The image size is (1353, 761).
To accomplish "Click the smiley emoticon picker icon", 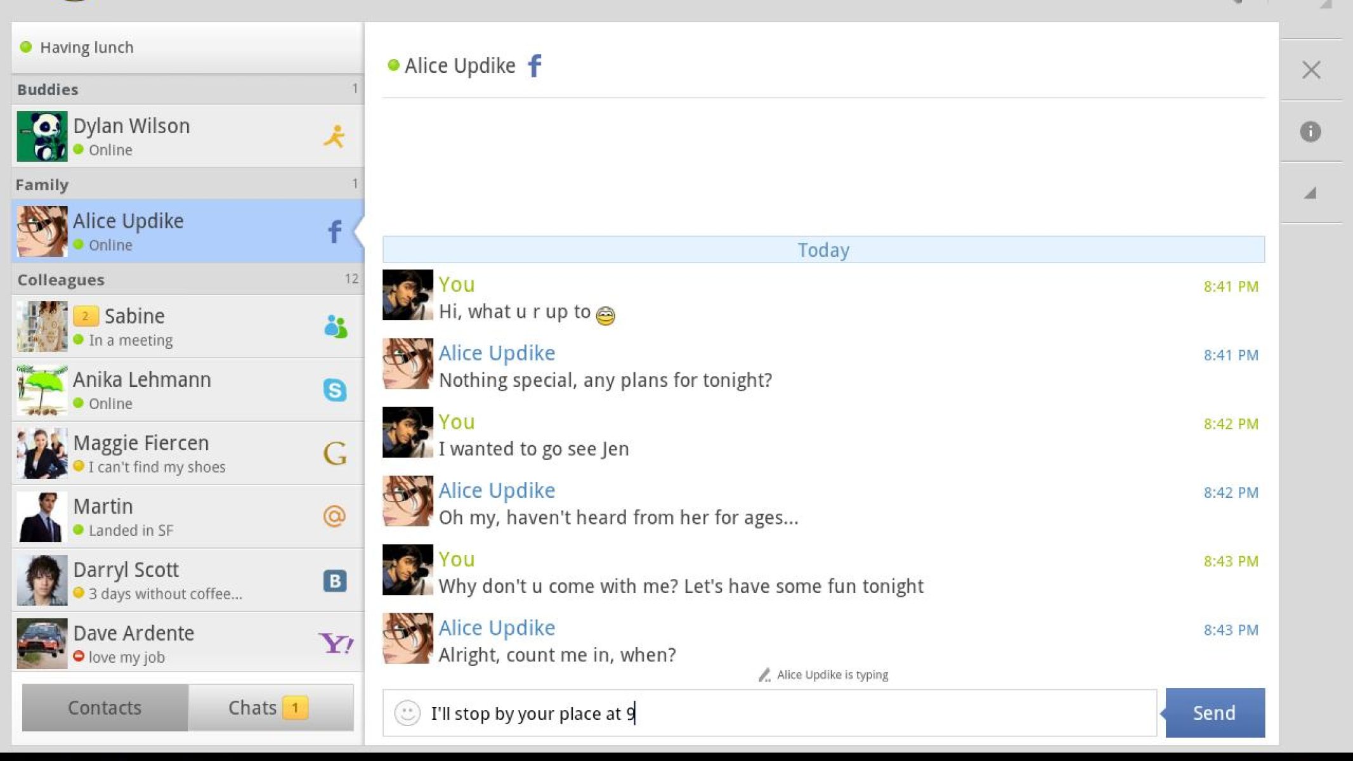I will 407,713.
